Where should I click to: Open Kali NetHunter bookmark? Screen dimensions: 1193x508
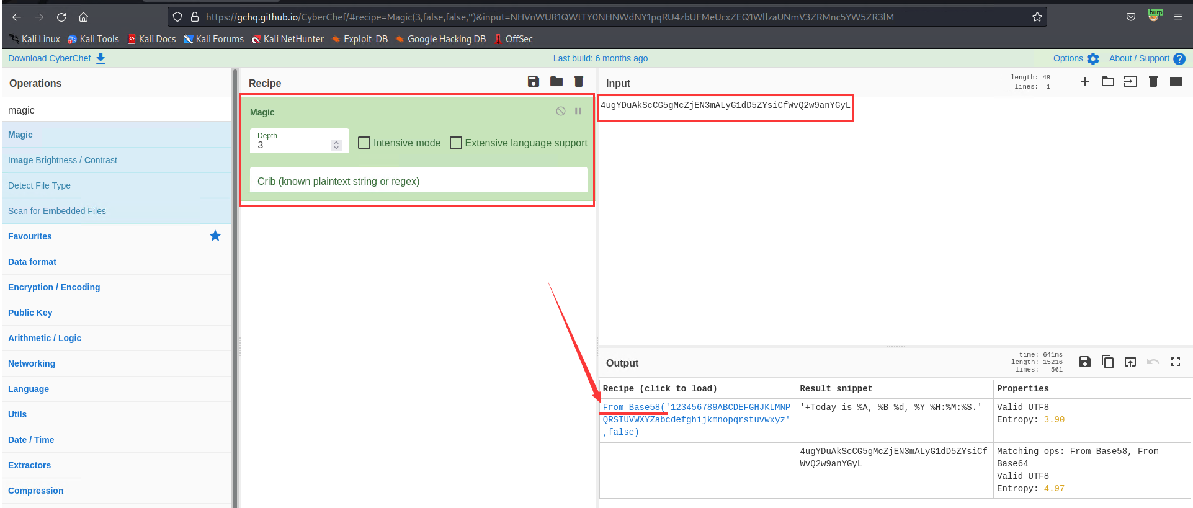(288, 39)
